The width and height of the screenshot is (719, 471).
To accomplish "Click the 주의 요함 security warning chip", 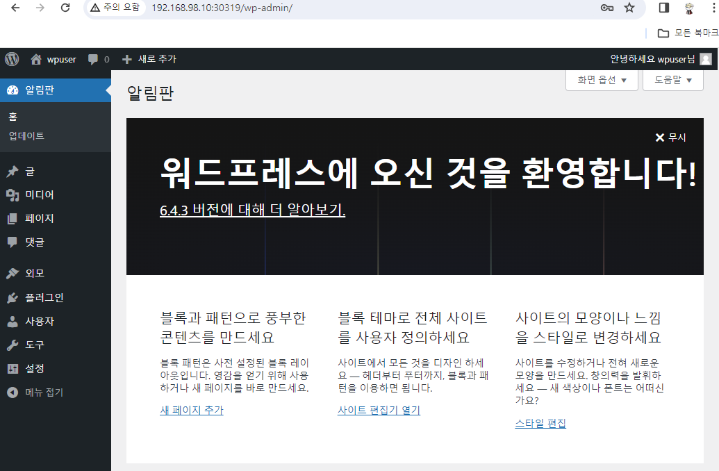I will click(115, 8).
